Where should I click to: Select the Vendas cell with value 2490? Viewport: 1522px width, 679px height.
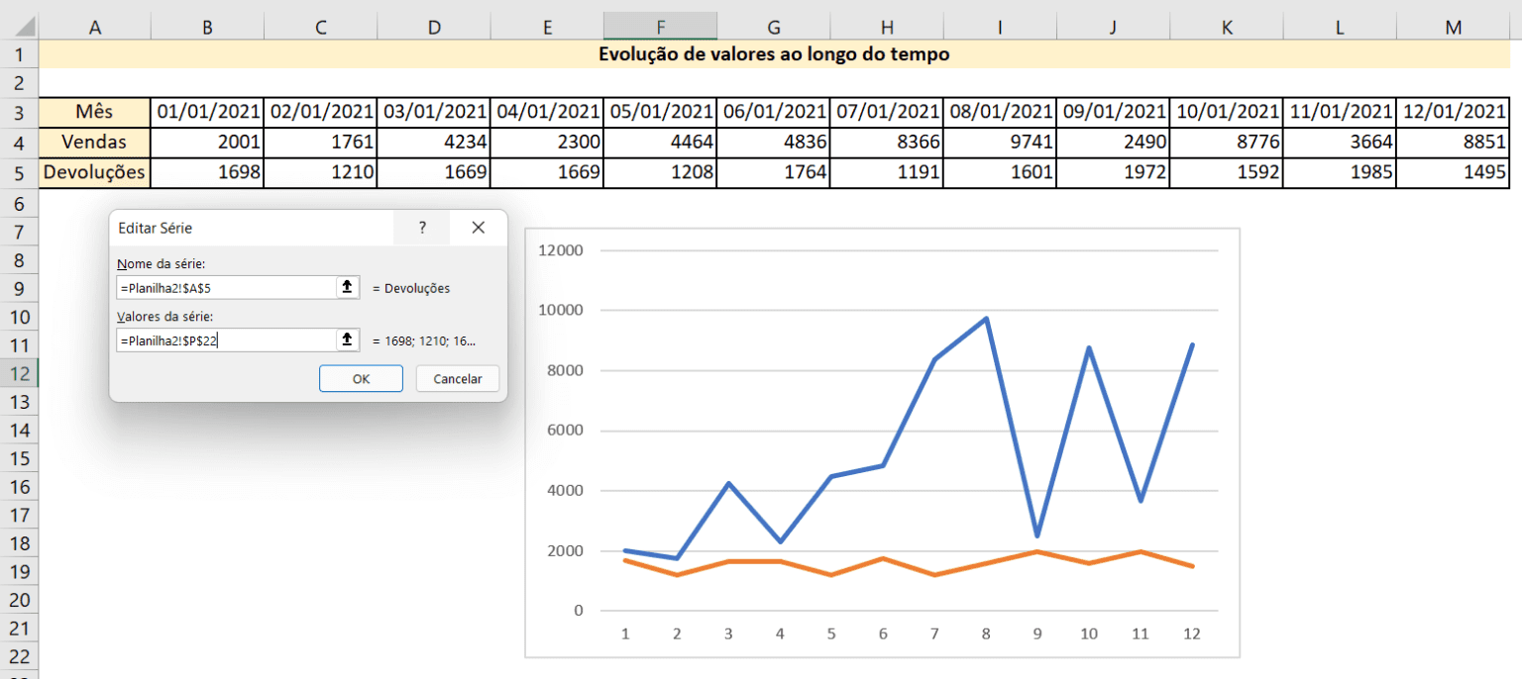point(1113,142)
